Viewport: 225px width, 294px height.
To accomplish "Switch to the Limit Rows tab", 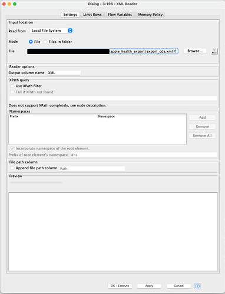I will (92, 15).
